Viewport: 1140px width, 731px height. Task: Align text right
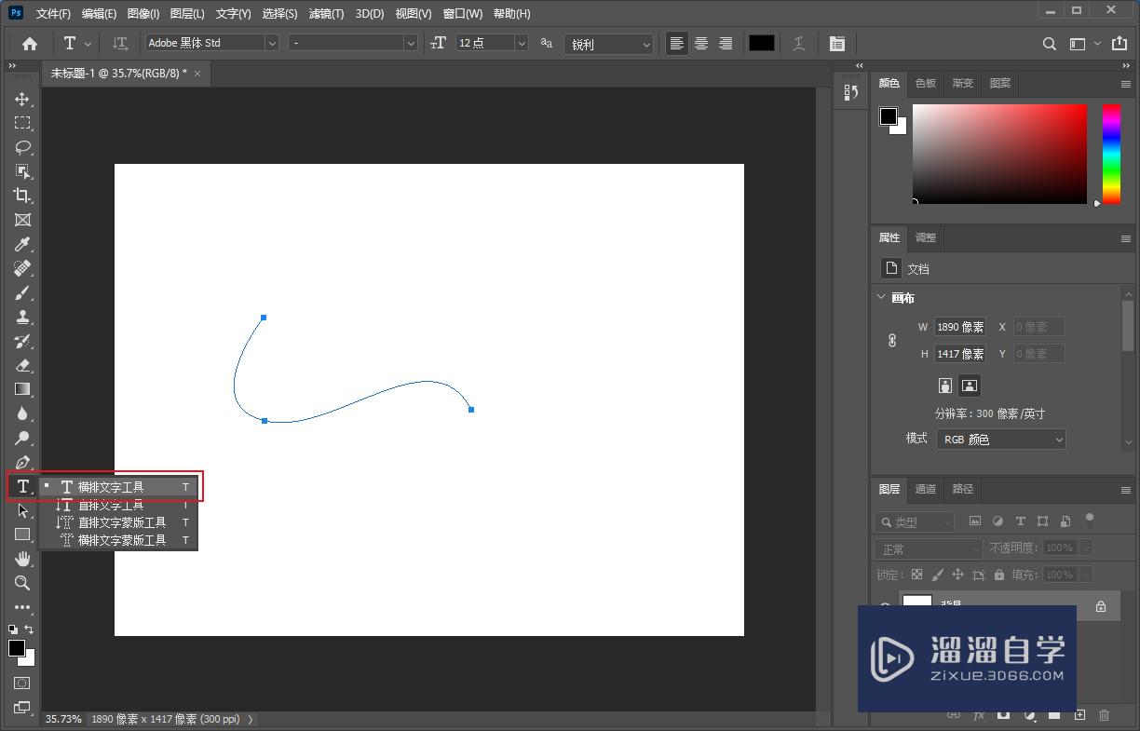726,43
